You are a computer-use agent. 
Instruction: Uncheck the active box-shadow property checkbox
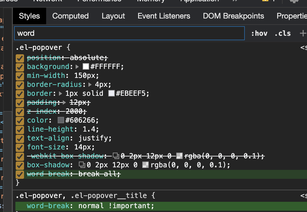(x=20, y=165)
